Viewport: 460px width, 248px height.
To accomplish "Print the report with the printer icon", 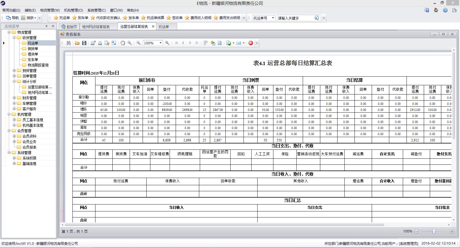I will [x=100, y=43].
